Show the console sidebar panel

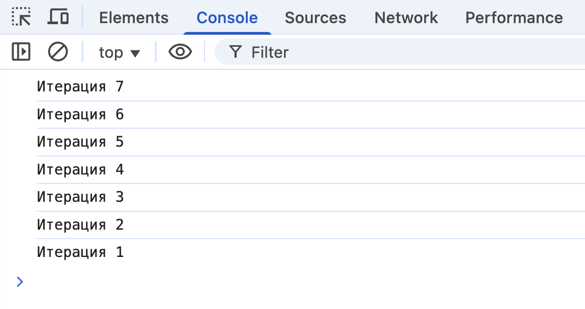[x=21, y=52]
